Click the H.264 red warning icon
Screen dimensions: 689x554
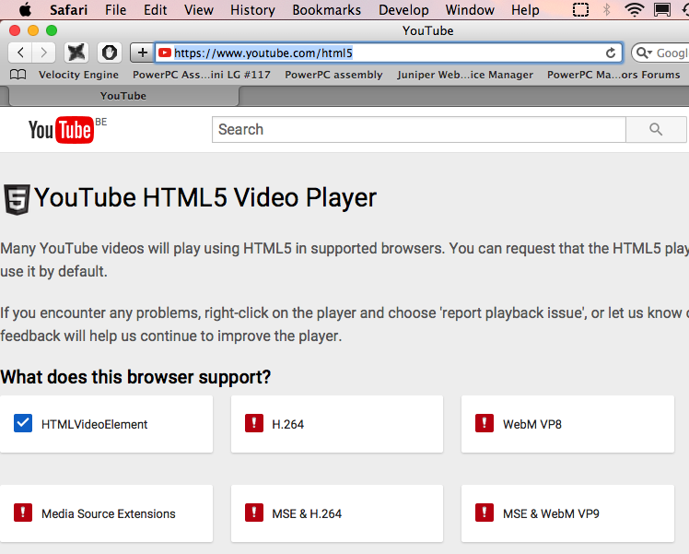(254, 423)
